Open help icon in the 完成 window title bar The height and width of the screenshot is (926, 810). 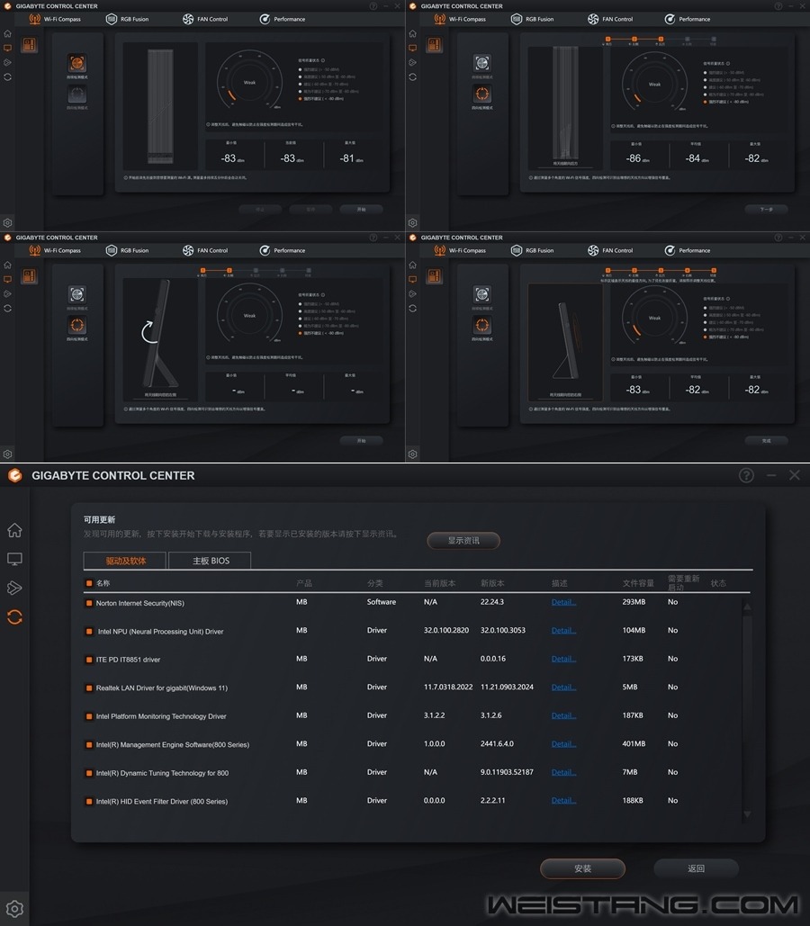point(778,238)
